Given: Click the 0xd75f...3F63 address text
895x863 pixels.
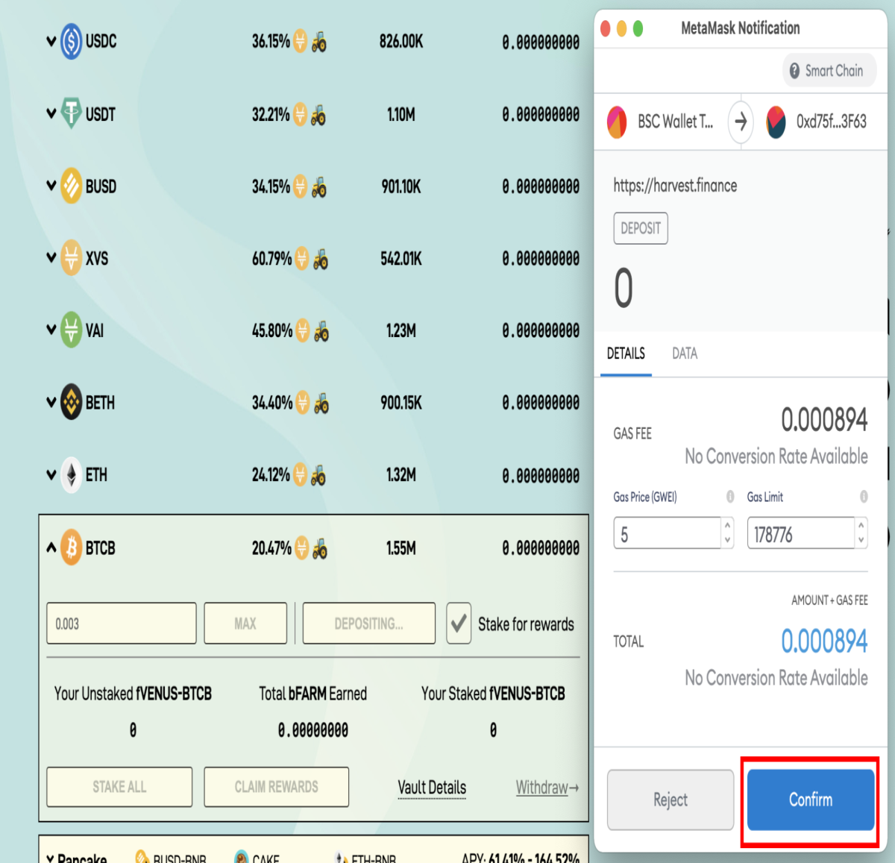Looking at the screenshot, I should (832, 122).
